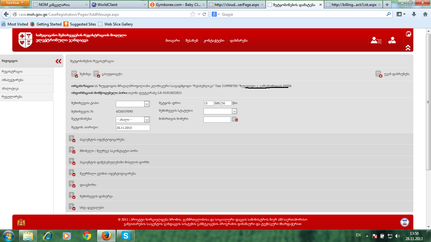Expand the პაციენტის იდენტიფიცირება section

point(72,139)
